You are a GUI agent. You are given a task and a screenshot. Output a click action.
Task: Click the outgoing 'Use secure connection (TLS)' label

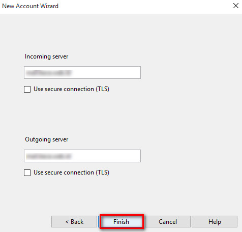click(71, 172)
